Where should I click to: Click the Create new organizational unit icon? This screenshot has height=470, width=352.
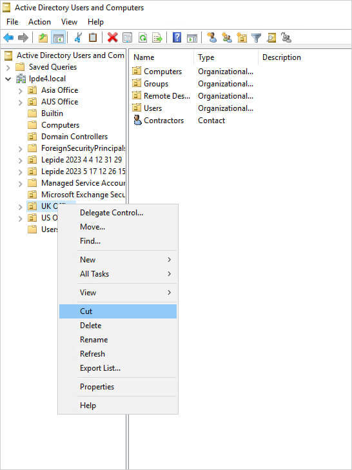242,38
